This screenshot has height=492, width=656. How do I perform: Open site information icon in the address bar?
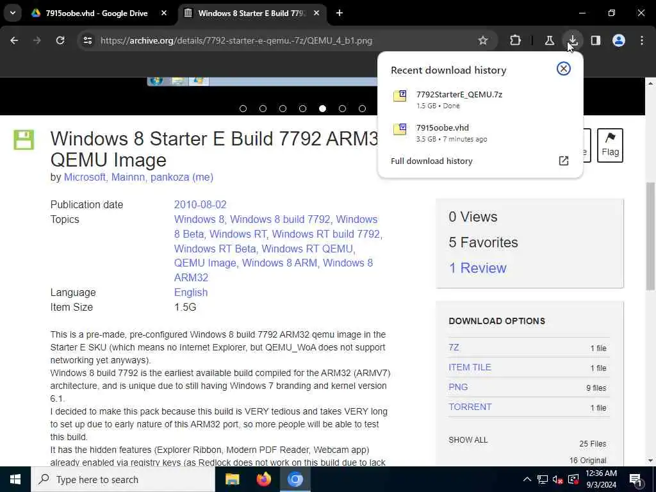click(x=87, y=40)
